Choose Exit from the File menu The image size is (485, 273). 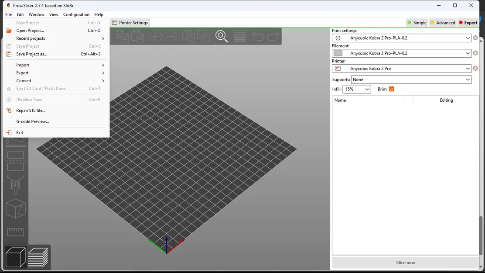coord(56,133)
